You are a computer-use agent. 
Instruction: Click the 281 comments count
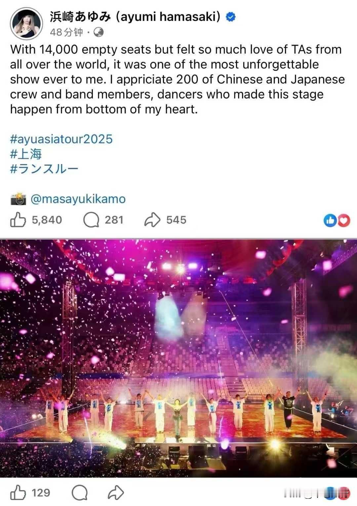(x=114, y=220)
